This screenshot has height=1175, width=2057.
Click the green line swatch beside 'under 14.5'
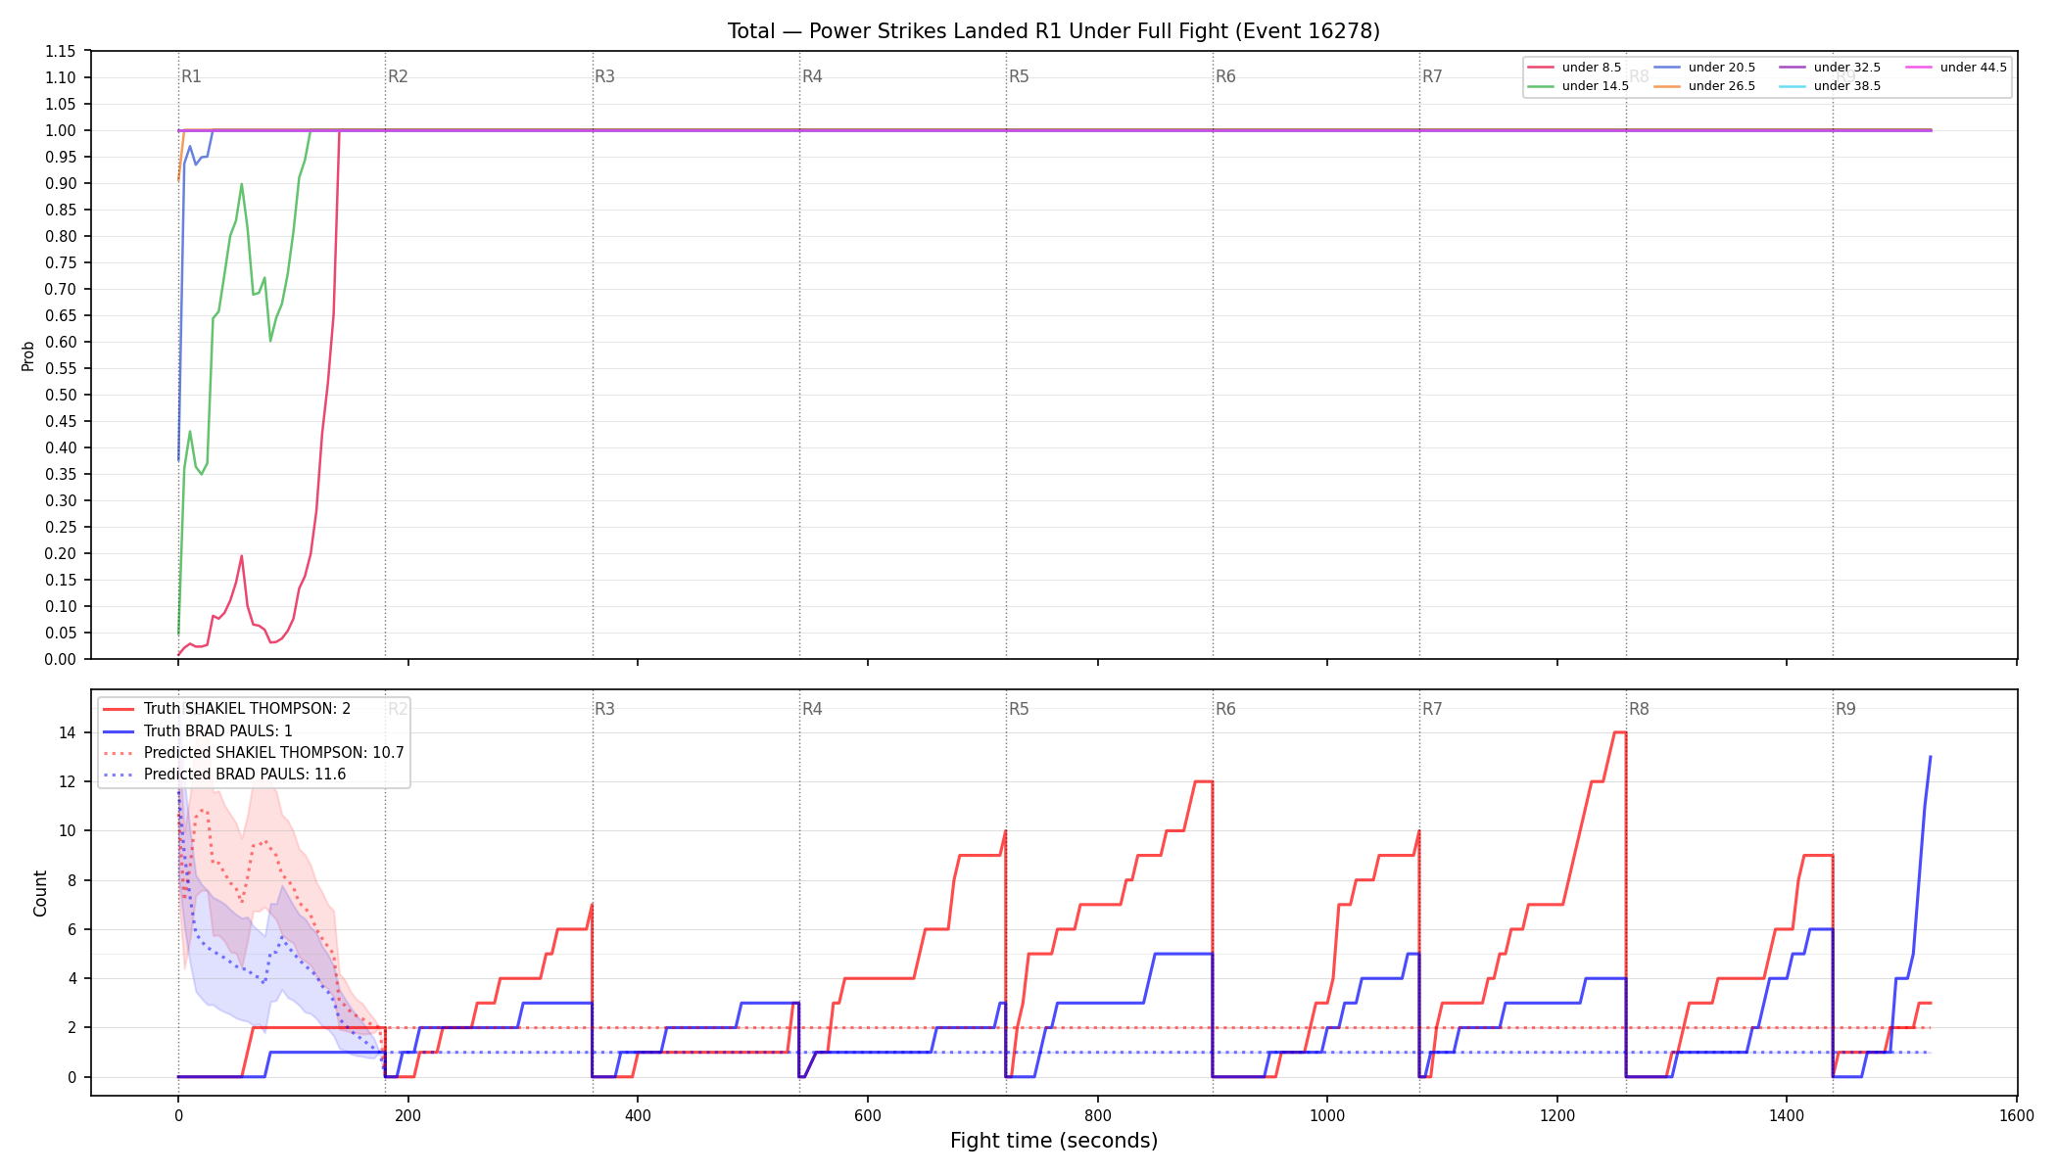(x=1541, y=86)
